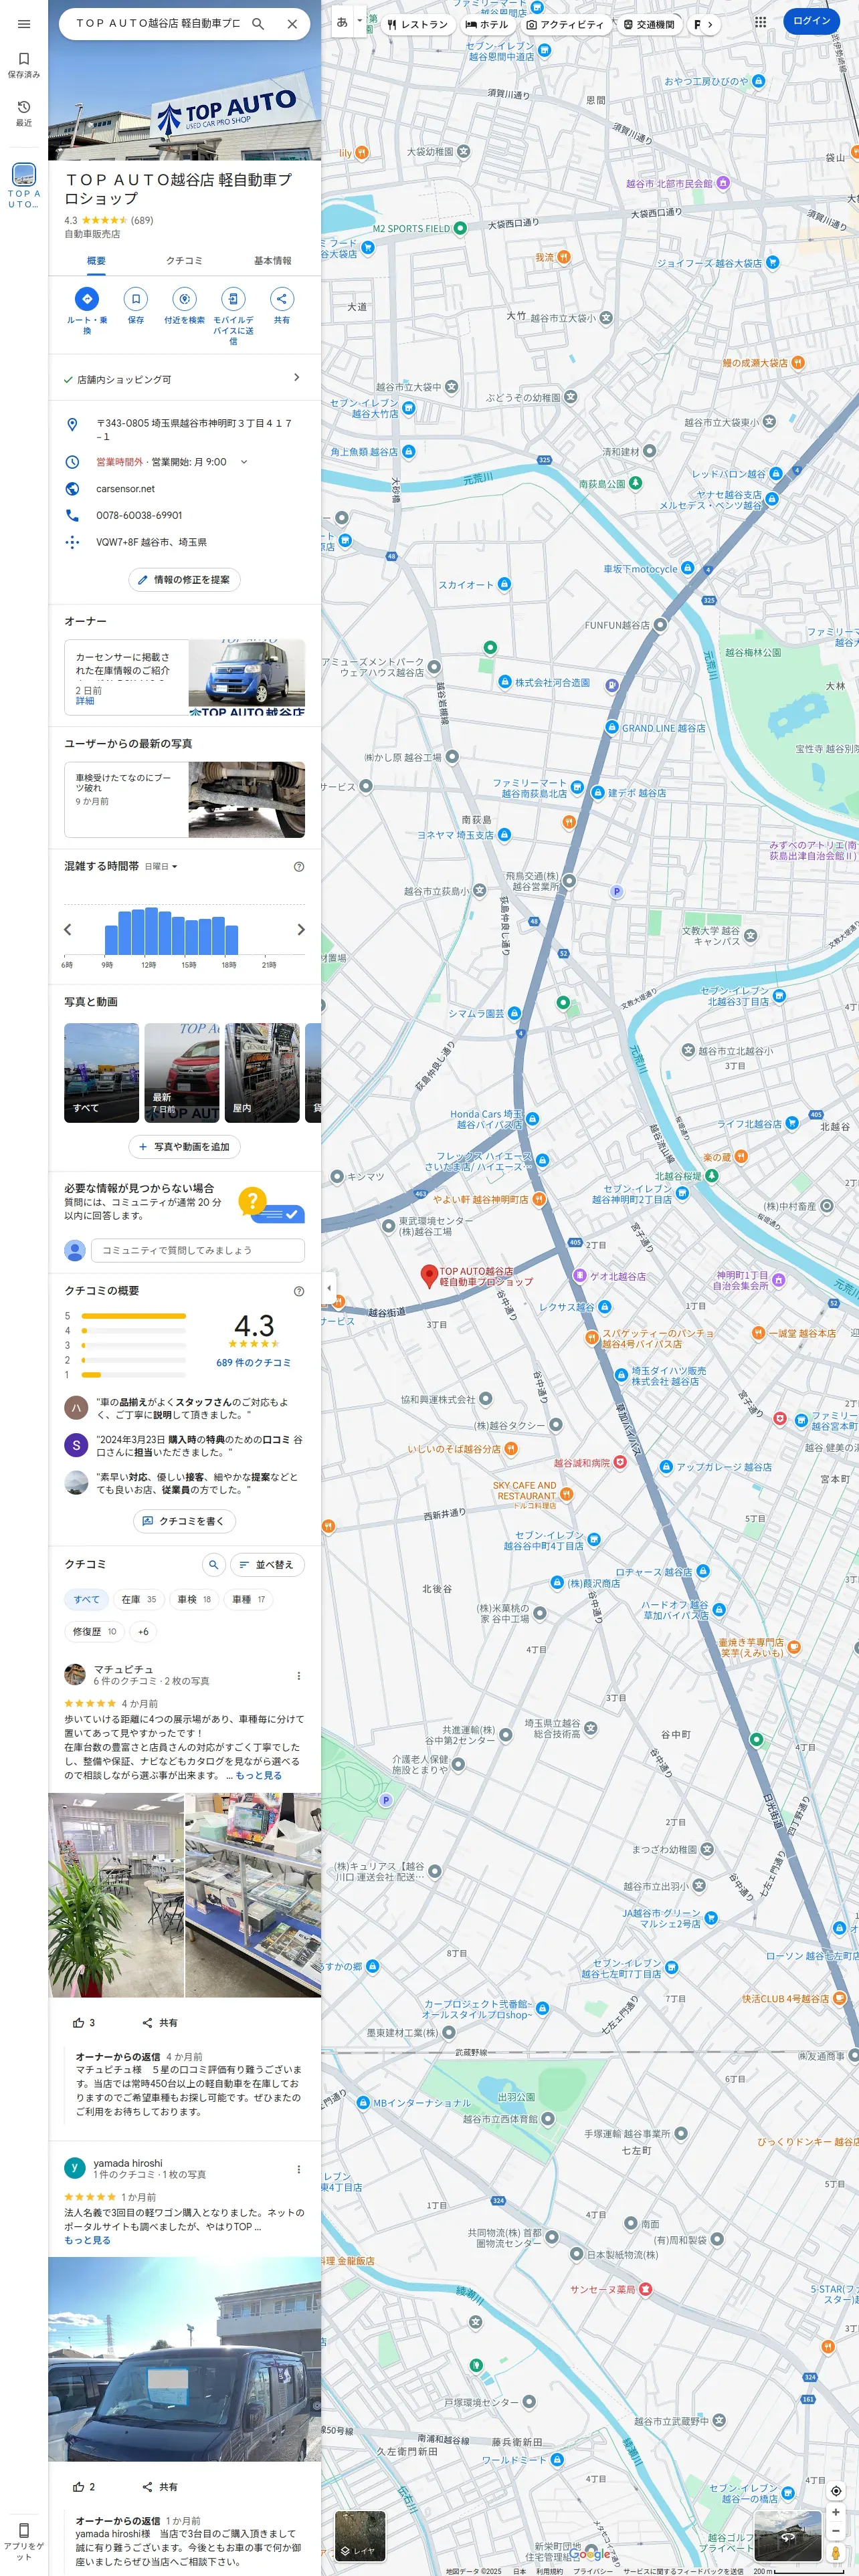The image size is (859, 2576).
Task: Click review summary help question icon
Action: (299, 1291)
